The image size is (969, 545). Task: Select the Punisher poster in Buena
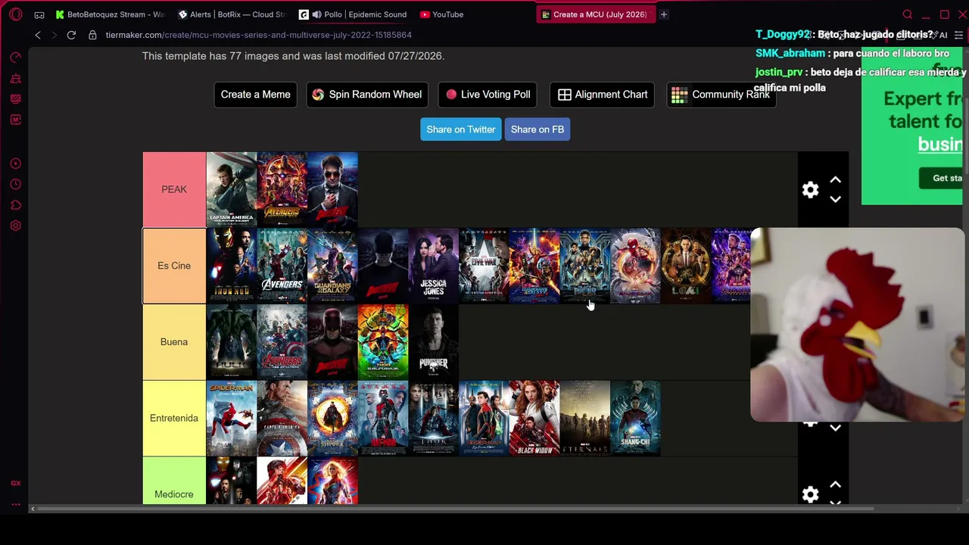[434, 342]
